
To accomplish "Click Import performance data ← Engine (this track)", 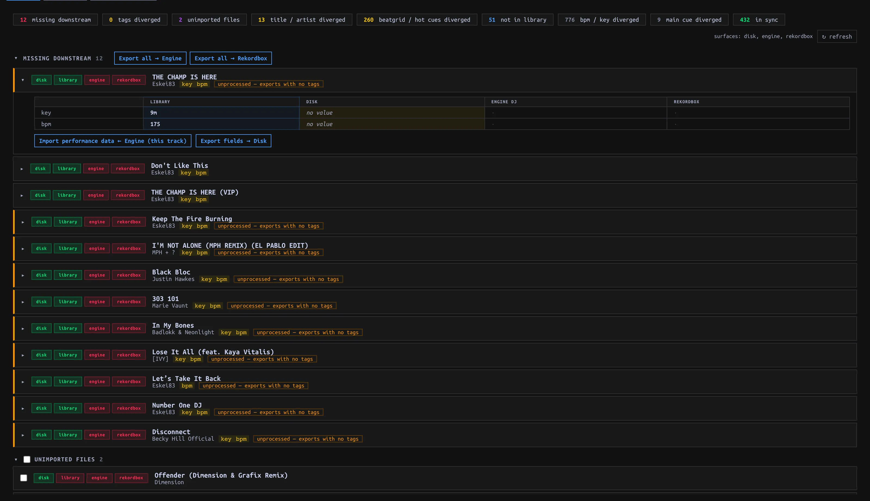I will (x=113, y=141).
